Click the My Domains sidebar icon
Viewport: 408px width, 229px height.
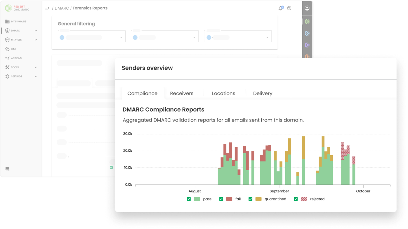tap(7, 22)
